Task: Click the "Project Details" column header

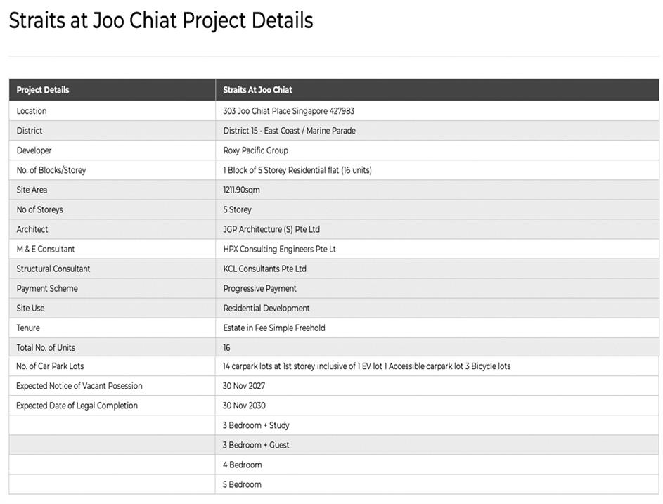Action: 43,90
